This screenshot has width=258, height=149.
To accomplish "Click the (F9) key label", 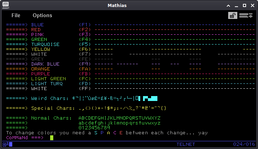I will 85,64.
